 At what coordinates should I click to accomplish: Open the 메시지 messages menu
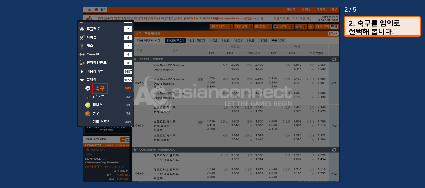pyautogui.click(x=291, y=9)
